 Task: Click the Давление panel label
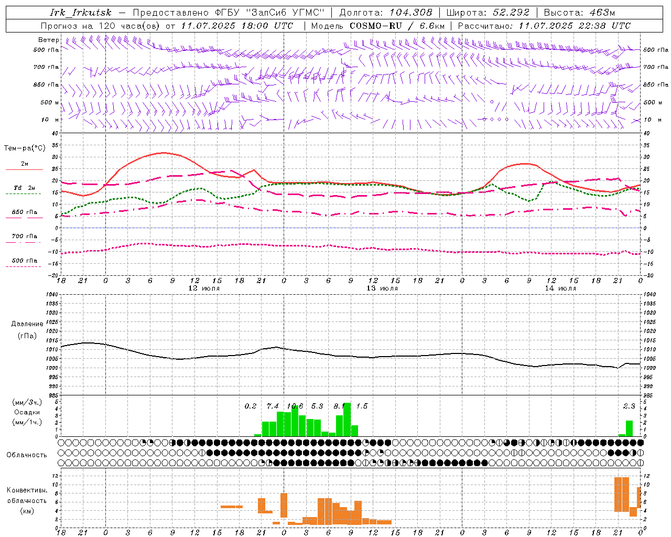tap(27, 324)
